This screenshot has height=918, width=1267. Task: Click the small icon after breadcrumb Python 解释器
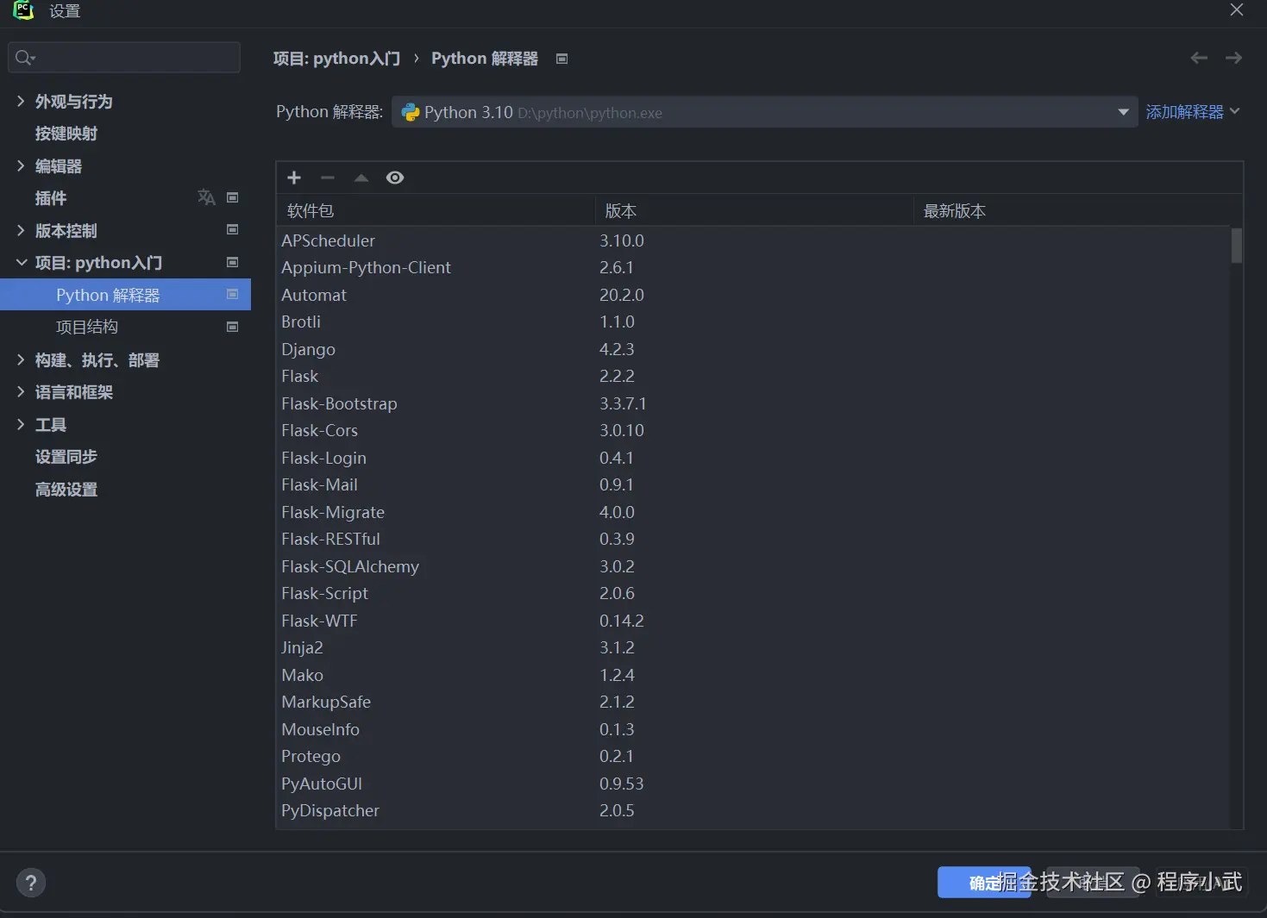[x=561, y=59]
